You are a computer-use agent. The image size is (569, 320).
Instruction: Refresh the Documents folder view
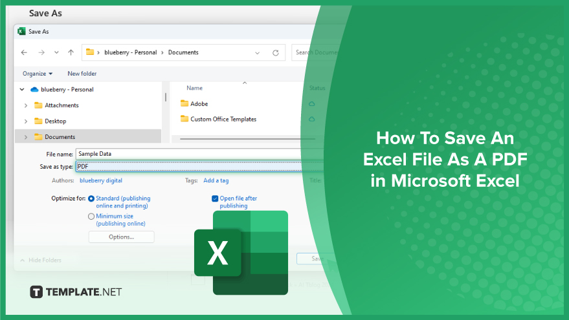click(x=275, y=53)
